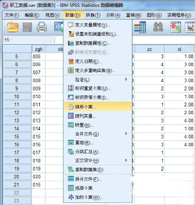
Task: Click the open folder toolbar icon
Action: 13,27
